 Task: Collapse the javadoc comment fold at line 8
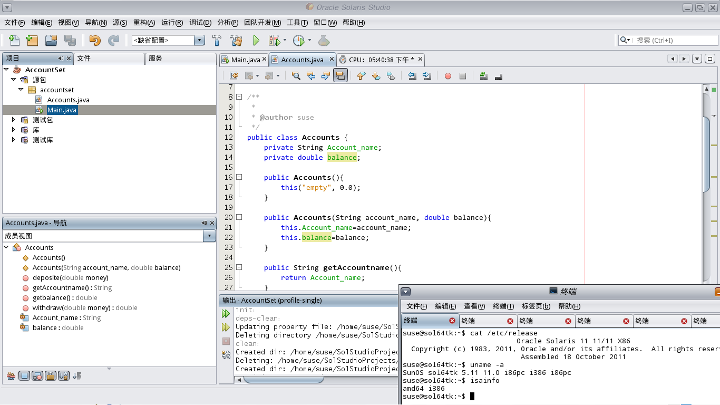coord(239,97)
